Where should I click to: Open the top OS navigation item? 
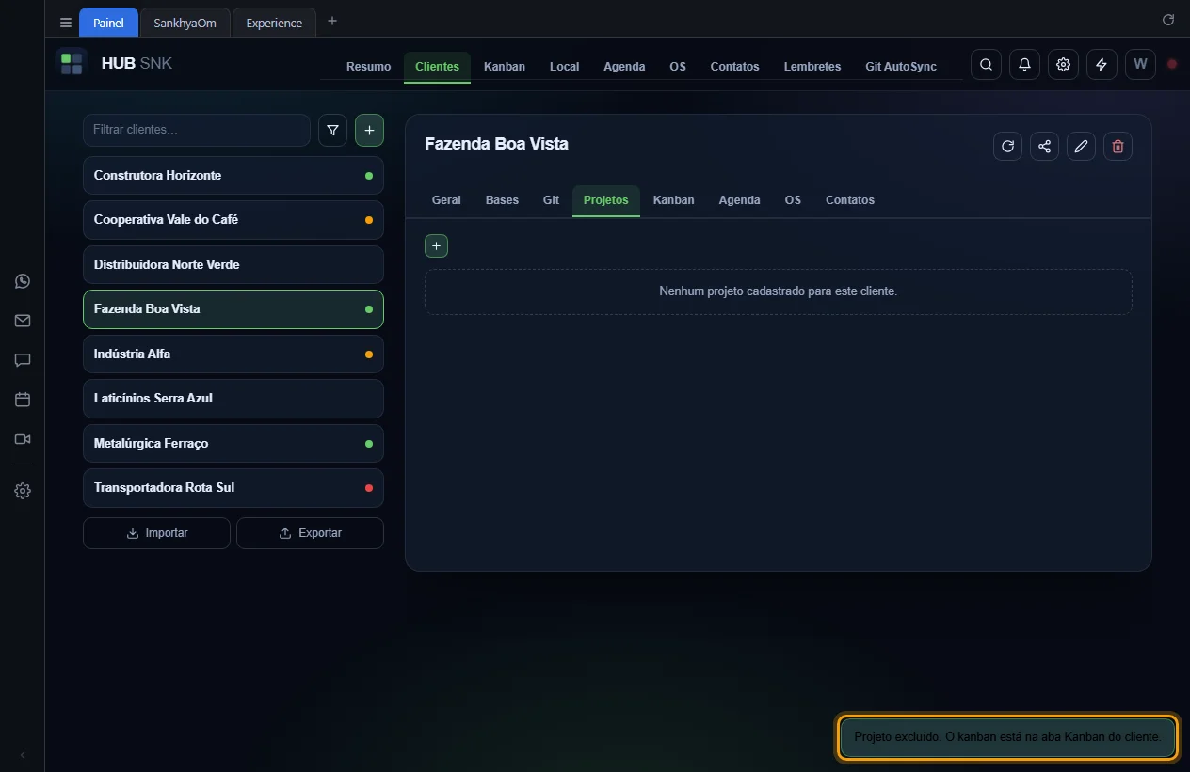pos(678,67)
